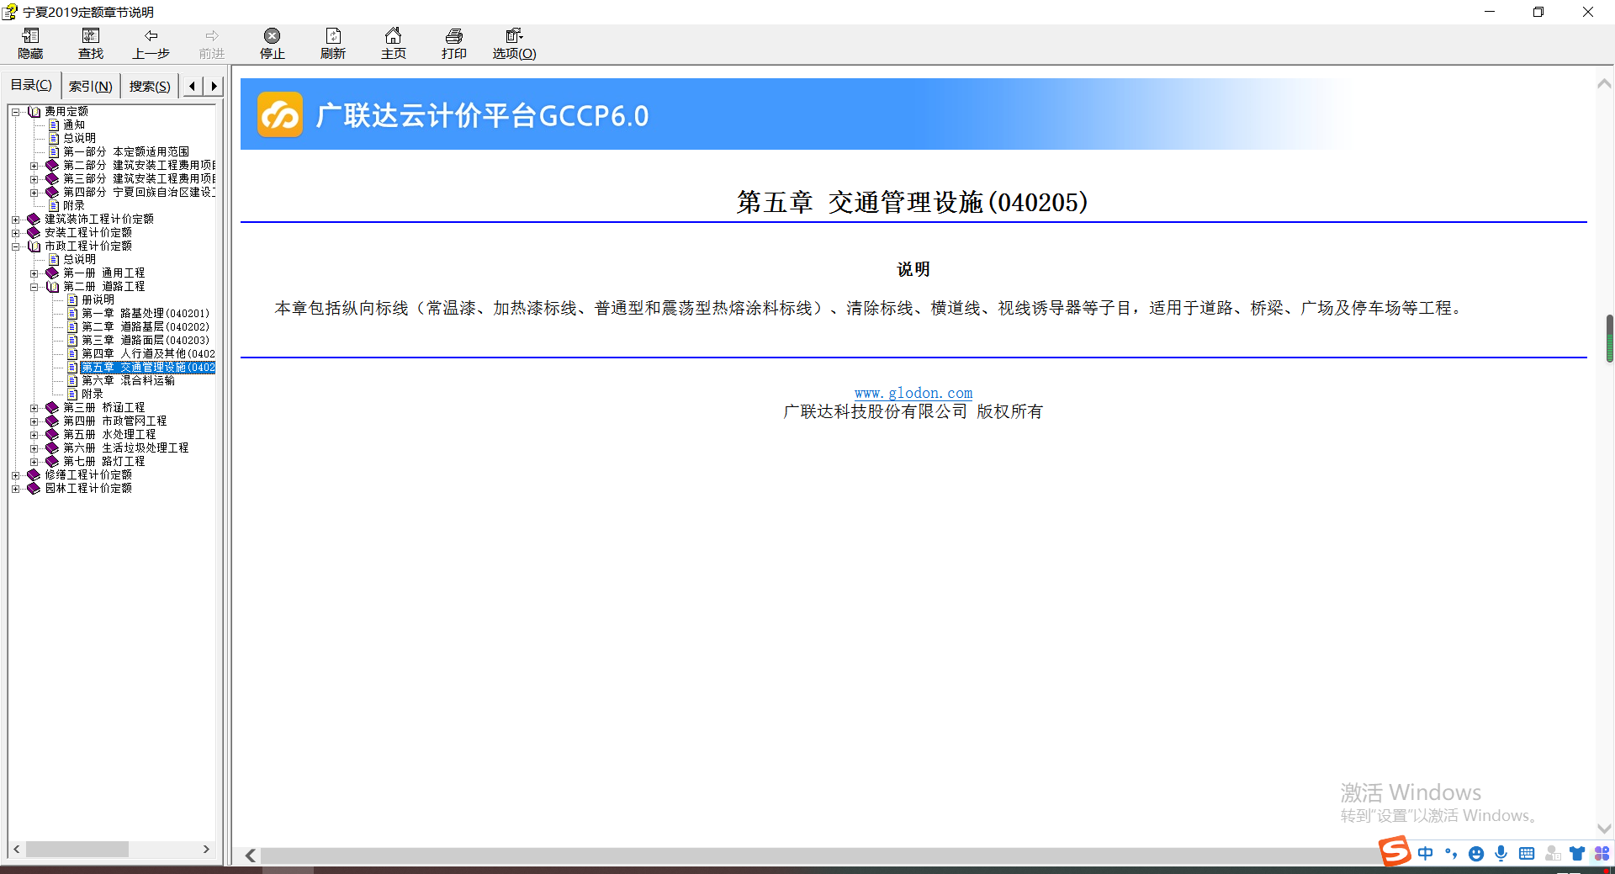
Task: Toggle Chinese/English mode 中 in IME bar
Action: coord(1425,853)
